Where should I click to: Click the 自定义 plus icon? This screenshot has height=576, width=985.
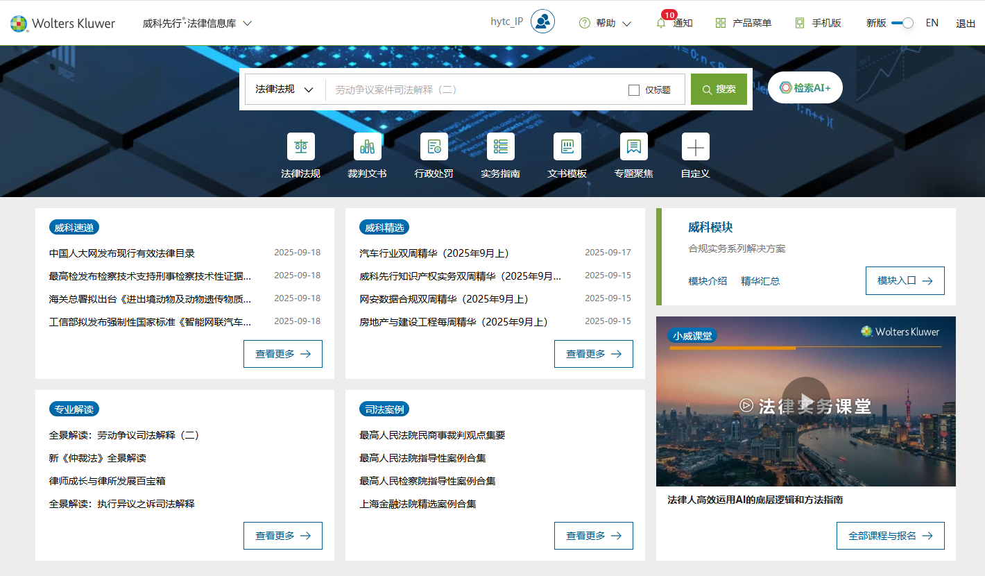pos(696,146)
